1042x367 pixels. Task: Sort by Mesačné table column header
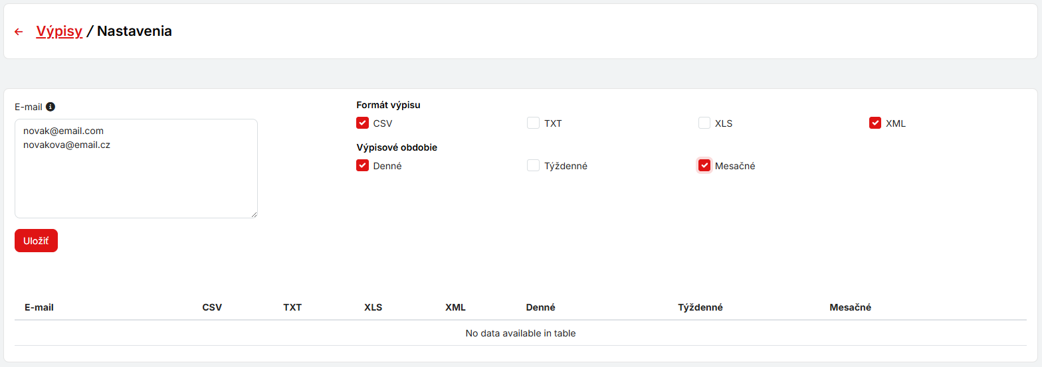850,307
